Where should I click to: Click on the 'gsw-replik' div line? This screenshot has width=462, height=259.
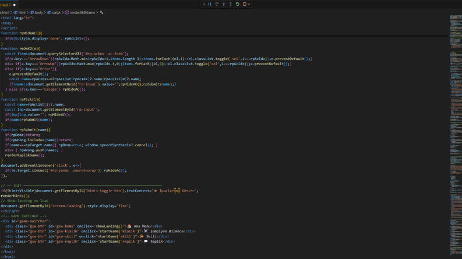click(90, 242)
